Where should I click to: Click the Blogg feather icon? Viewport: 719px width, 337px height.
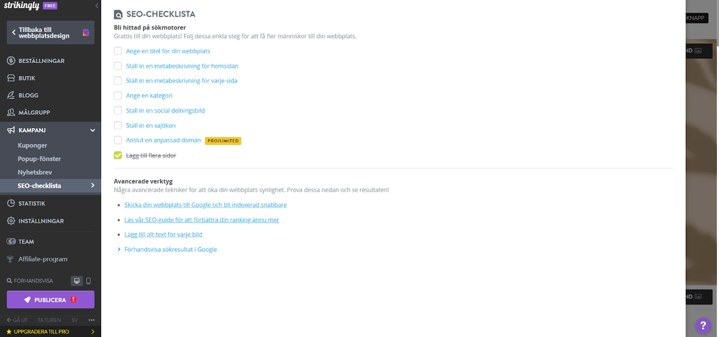(x=11, y=95)
